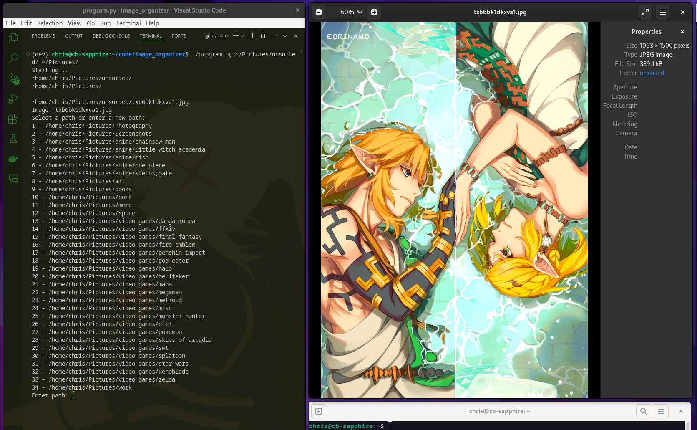Click the Pictures/Photography path line
The width and height of the screenshot is (697, 430).
point(92,126)
